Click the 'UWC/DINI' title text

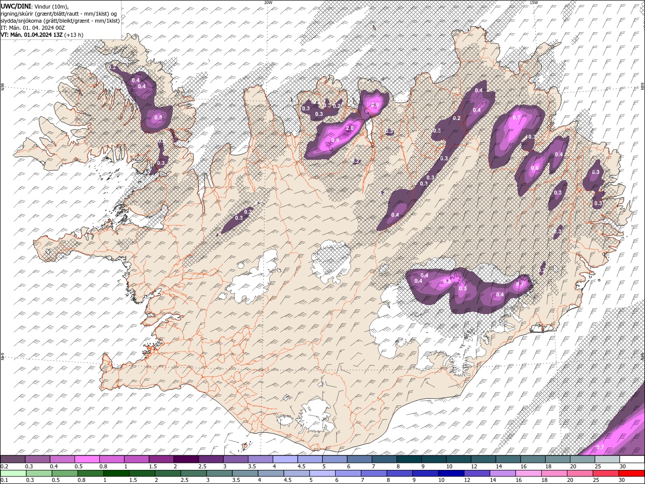click(16, 6)
